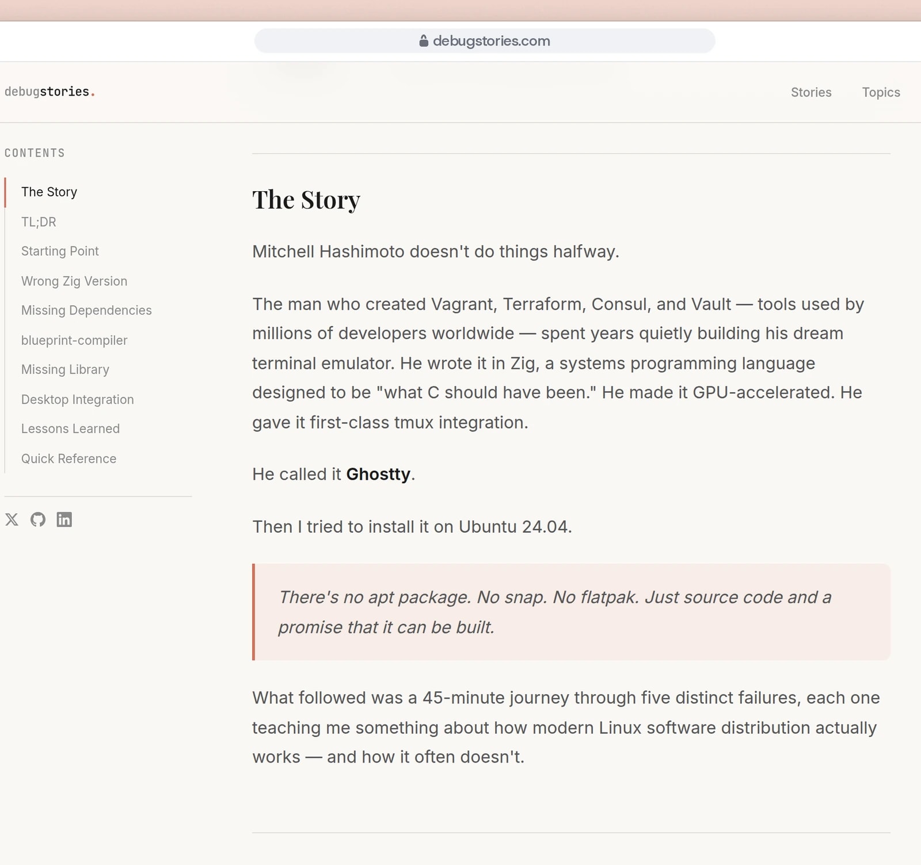This screenshot has width=921, height=865.
Task: Click the lock icon in address bar
Action: coord(424,41)
